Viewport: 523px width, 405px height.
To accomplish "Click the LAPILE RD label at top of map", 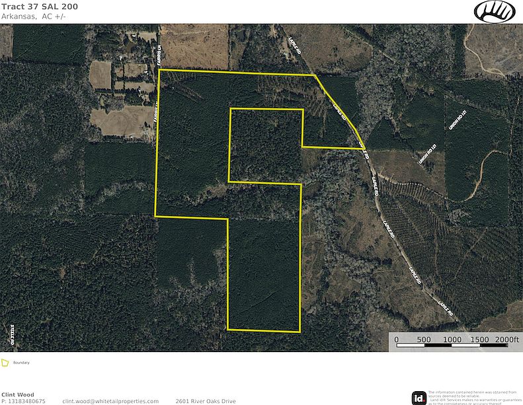I will (294, 46).
